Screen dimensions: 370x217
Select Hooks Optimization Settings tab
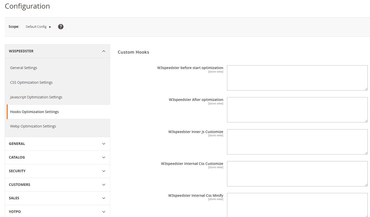[x=34, y=112]
